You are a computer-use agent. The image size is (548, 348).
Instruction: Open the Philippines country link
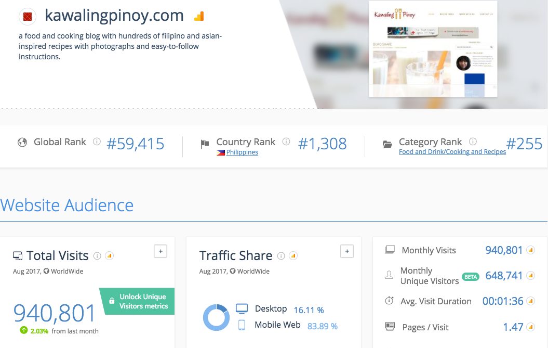(x=242, y=152)
